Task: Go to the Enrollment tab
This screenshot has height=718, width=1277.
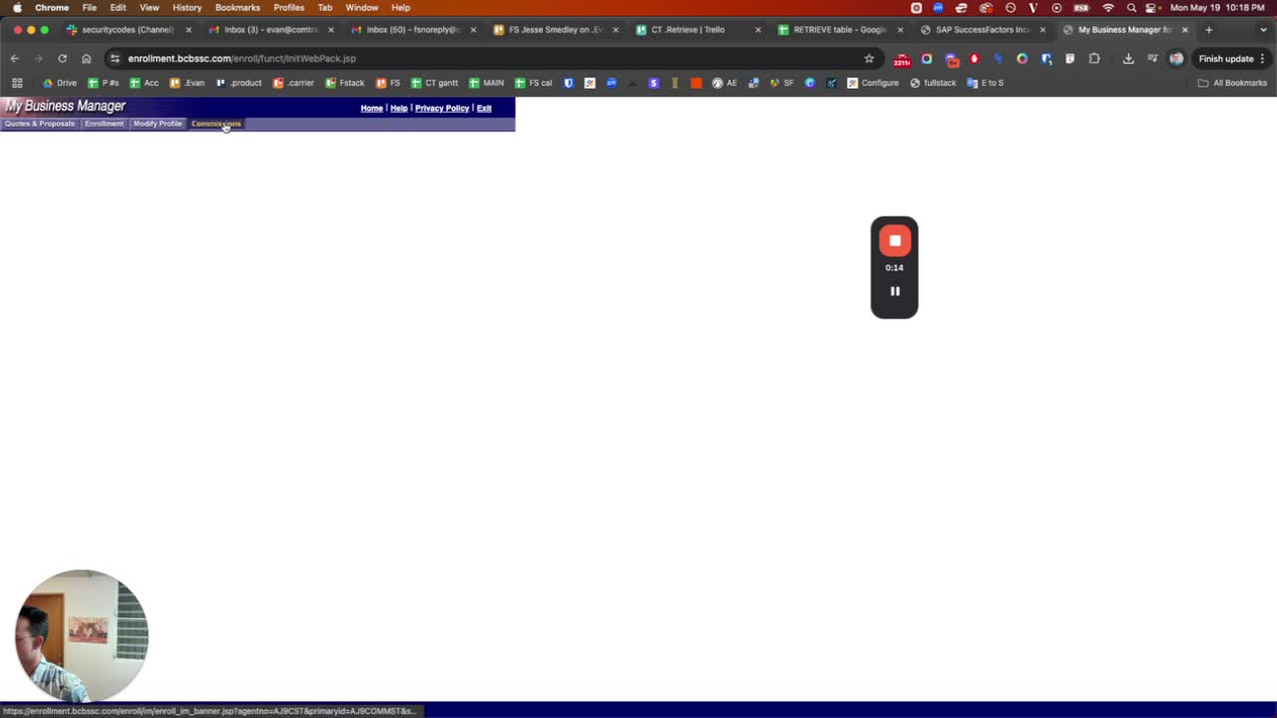Action: pyautogui.click(x=104, y=124)
